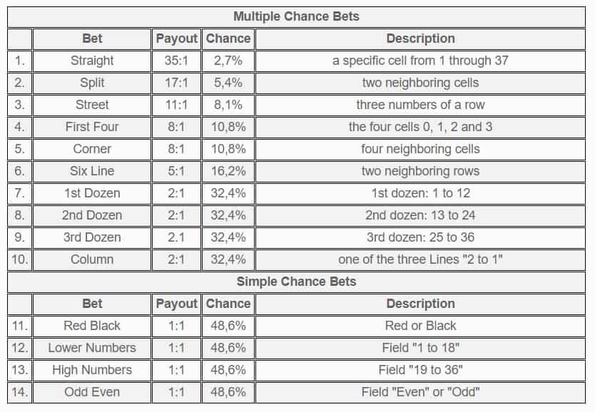Click the "Corner" bet name cell
This screenshot has width=595, height=412.
pyautogui.click(x=92, y=149)
